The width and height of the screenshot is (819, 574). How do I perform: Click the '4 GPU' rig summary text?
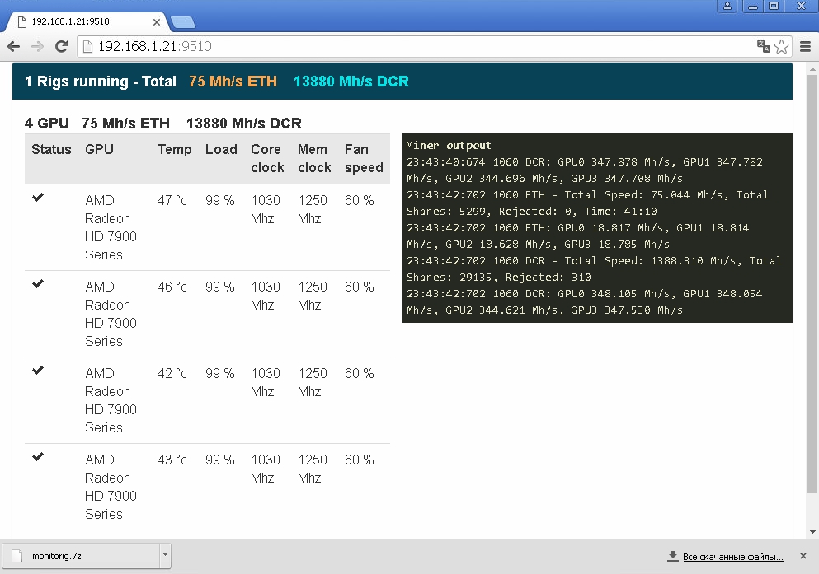[46, 123]
